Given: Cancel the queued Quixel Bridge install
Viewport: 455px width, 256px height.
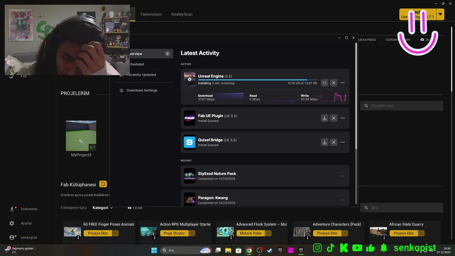Looking at the screenshot, I should (333, 142).
